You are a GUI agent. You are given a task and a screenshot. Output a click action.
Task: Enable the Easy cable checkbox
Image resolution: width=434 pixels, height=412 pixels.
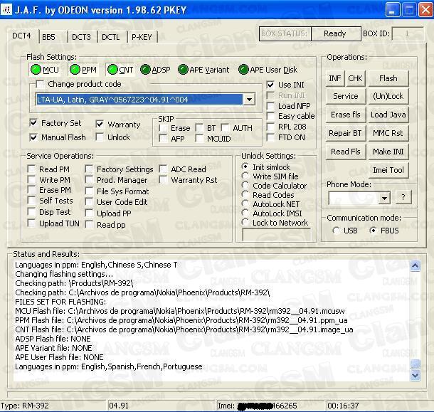tap(270, 116)
